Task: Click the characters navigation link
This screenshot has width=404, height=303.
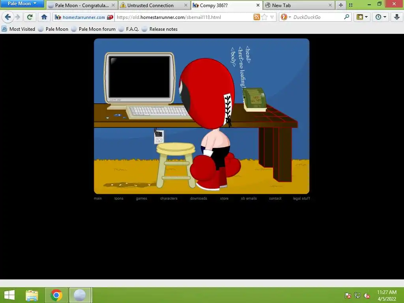Action: (x=169, y=198)
